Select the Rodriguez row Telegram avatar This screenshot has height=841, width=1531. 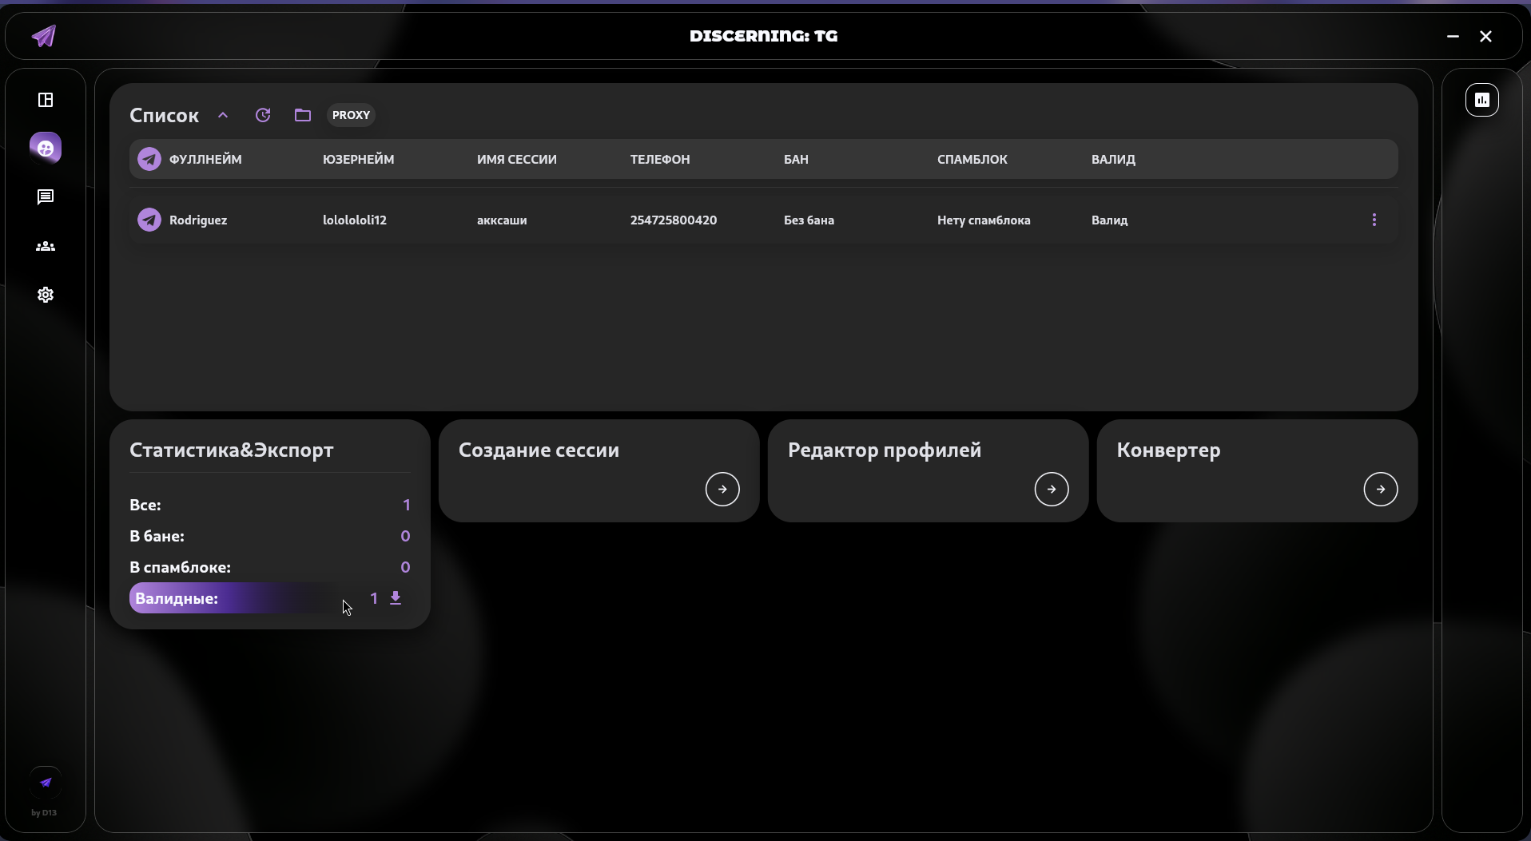(x=149, y=220)
